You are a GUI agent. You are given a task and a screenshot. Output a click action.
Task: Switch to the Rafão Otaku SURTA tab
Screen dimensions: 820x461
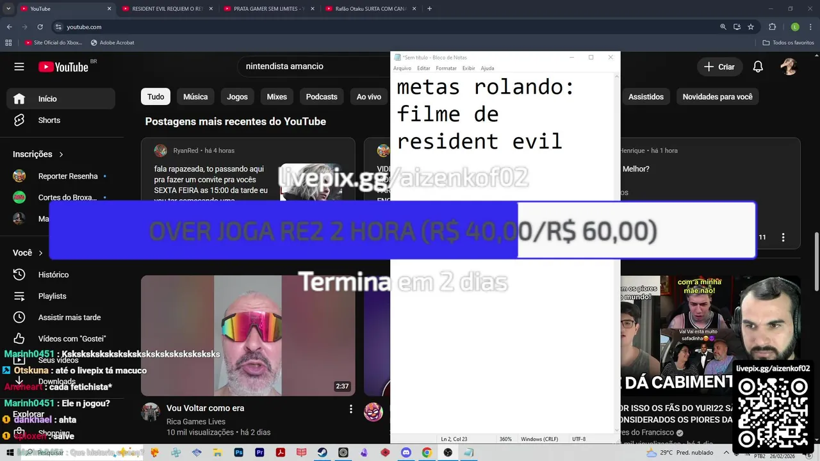pos(371,9)
